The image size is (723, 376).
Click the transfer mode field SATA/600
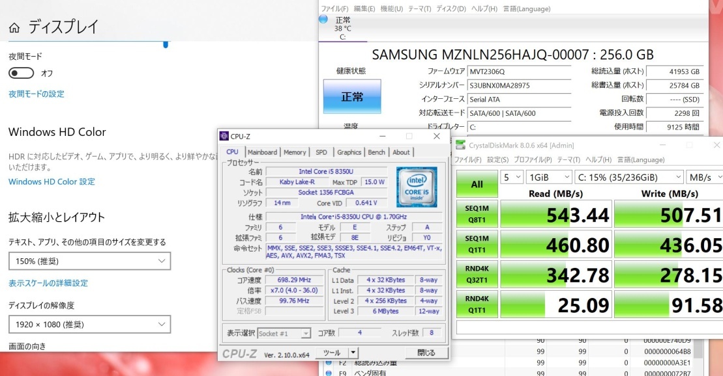point(519,113)
